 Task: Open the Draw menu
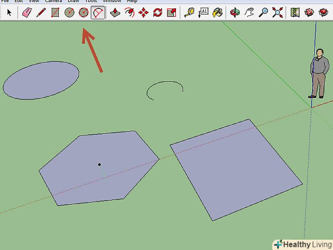click(x=73, y=1)
